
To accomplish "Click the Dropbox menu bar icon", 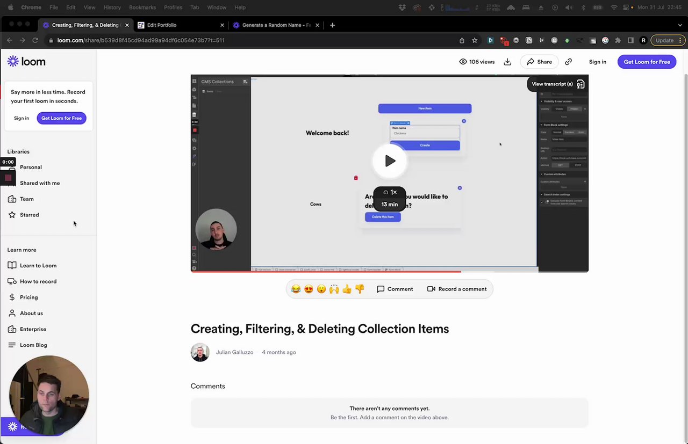I will (402, 8).
